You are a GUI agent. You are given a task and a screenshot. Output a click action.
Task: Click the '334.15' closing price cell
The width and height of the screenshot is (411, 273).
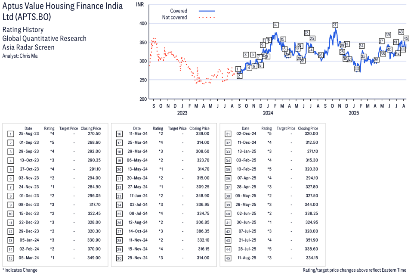pos(312,258)
